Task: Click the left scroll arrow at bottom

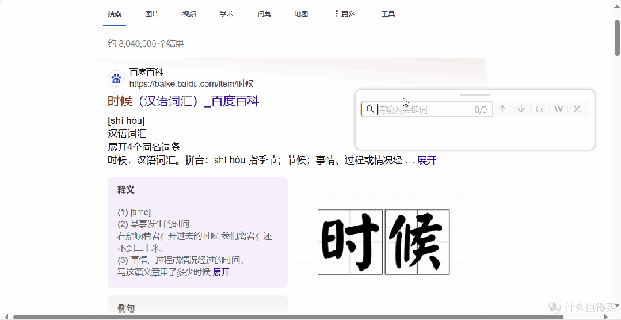Action: [x=6, y=317]
